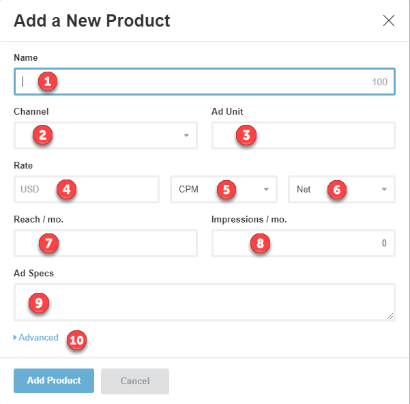Expand the Advanced section
The image size is (410, 404).
(38, 337)
